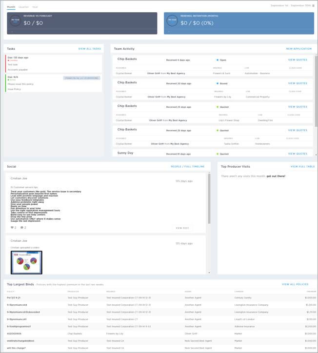Open View Full Table in Top Producer Visits
Screen dimensions: 318x353
[303, 166]
